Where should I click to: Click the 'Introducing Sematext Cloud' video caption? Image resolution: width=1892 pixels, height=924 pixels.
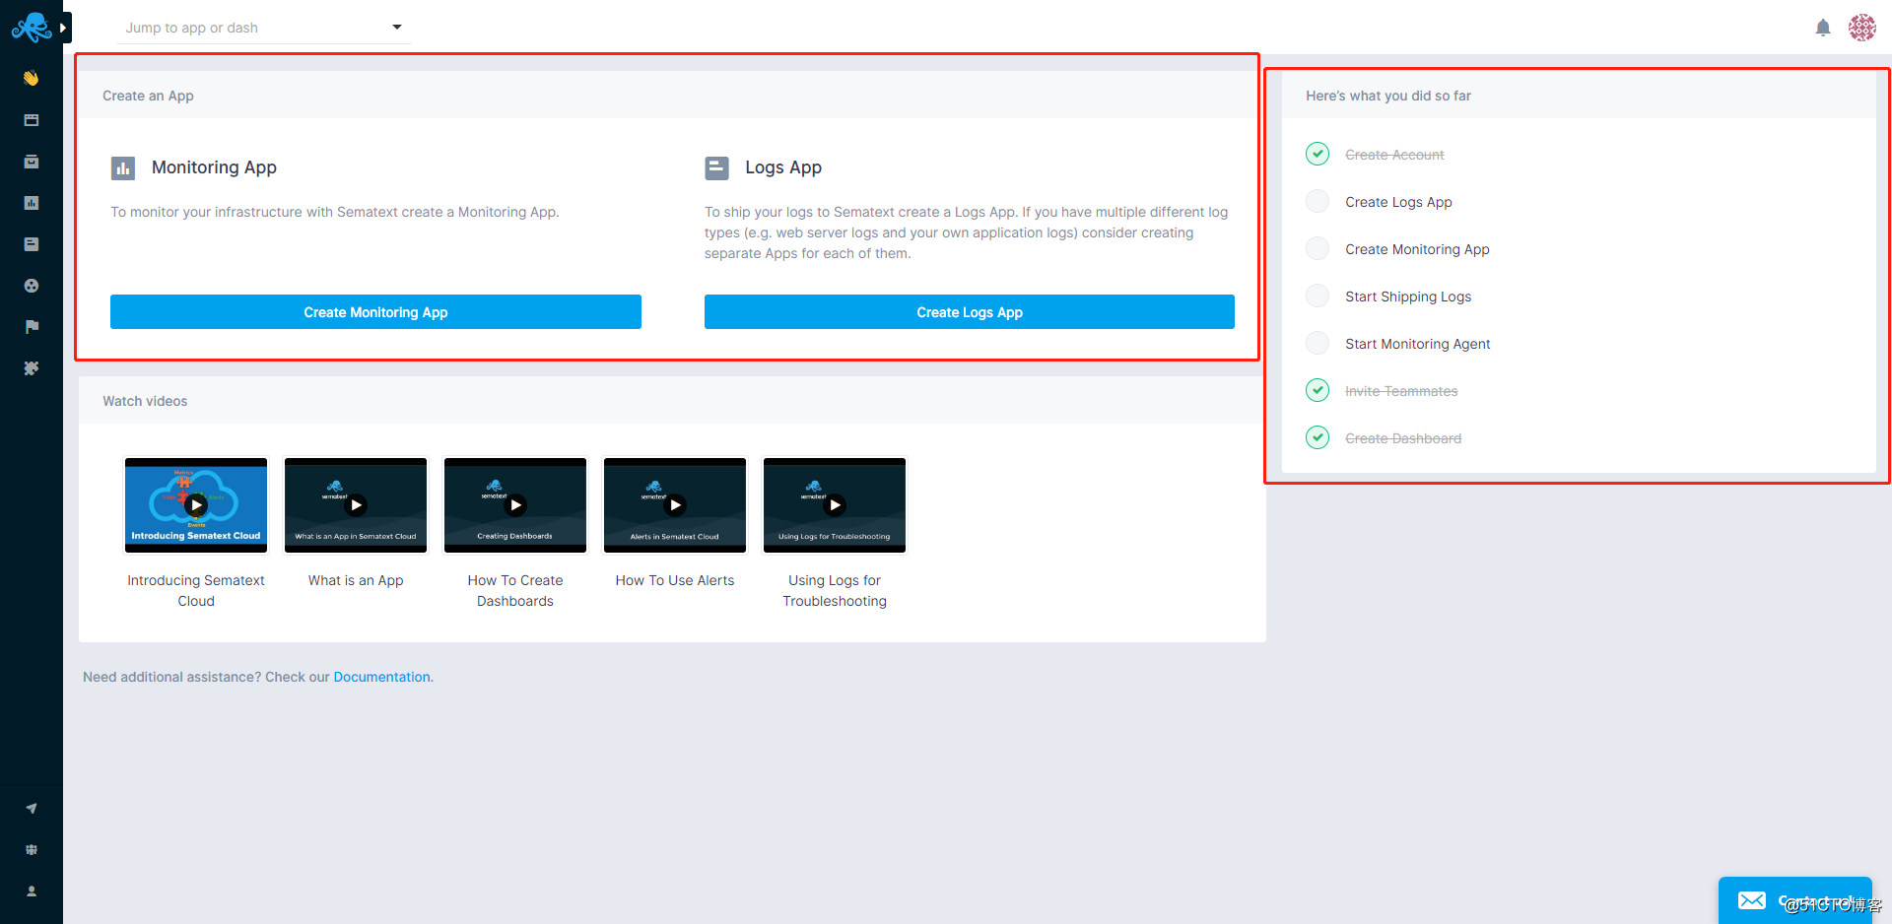coord(196,590)
